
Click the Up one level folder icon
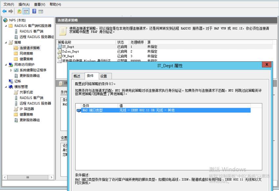[19, 11]
